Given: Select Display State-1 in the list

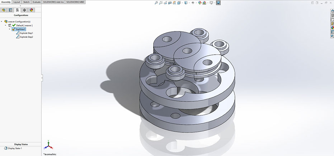Looking at the screenshot, I should tap(15, 148).
